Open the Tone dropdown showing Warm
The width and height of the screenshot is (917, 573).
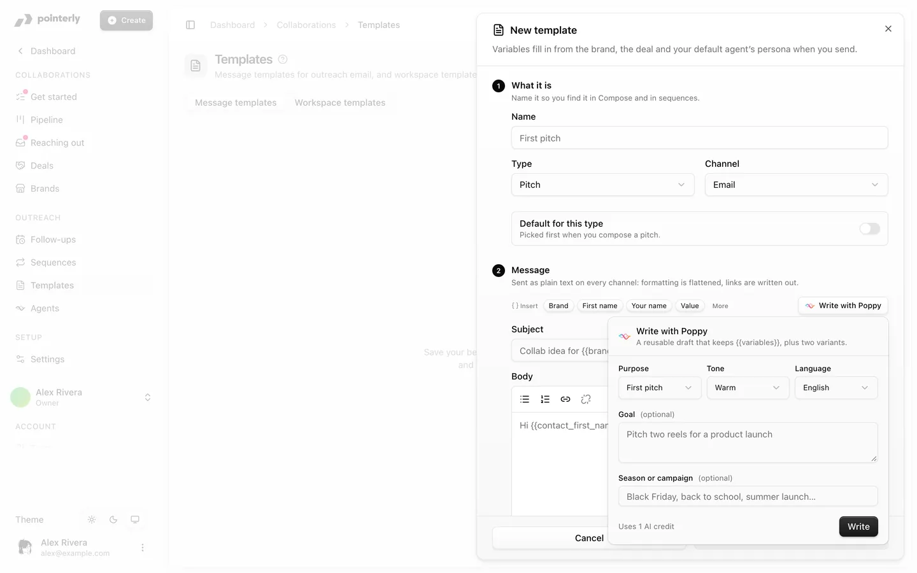point(748,388)
